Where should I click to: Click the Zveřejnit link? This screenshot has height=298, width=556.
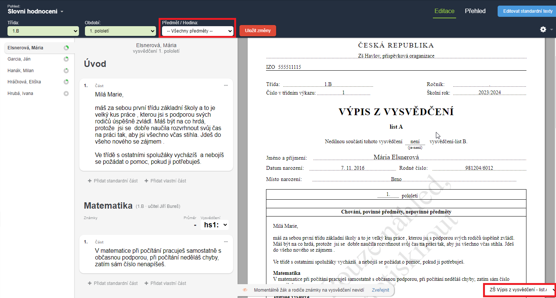(x=381, y=290)
